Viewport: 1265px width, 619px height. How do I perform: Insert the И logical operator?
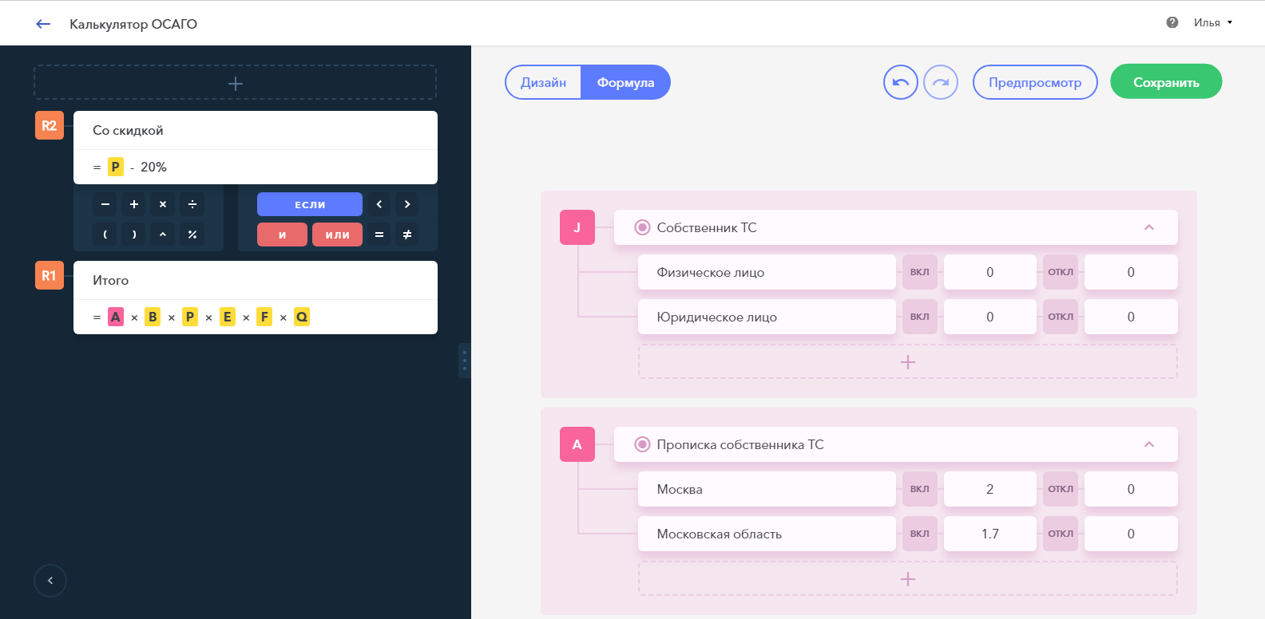[x=282, y=235]
